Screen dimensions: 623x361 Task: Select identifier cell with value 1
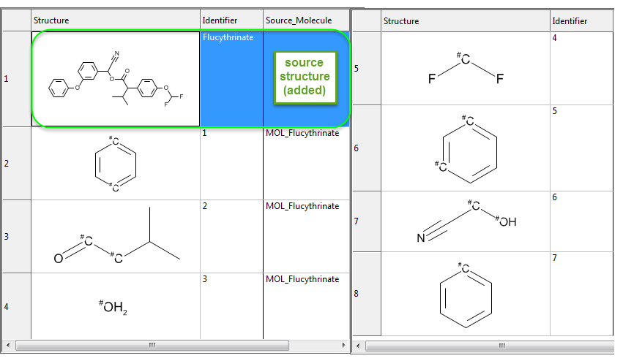click(x=231, y=164)
